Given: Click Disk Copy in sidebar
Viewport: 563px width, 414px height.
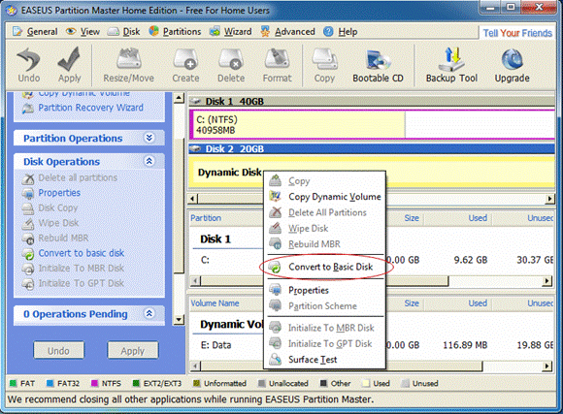Looking at the screenshot, I should [50, 208].
